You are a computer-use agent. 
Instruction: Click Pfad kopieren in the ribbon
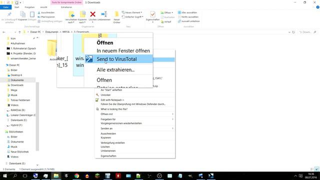coord(46,17)
